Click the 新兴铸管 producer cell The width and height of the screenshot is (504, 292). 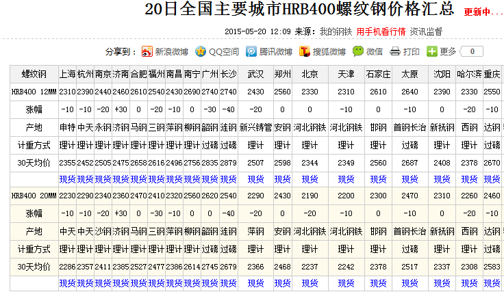[x=255, y=128]
